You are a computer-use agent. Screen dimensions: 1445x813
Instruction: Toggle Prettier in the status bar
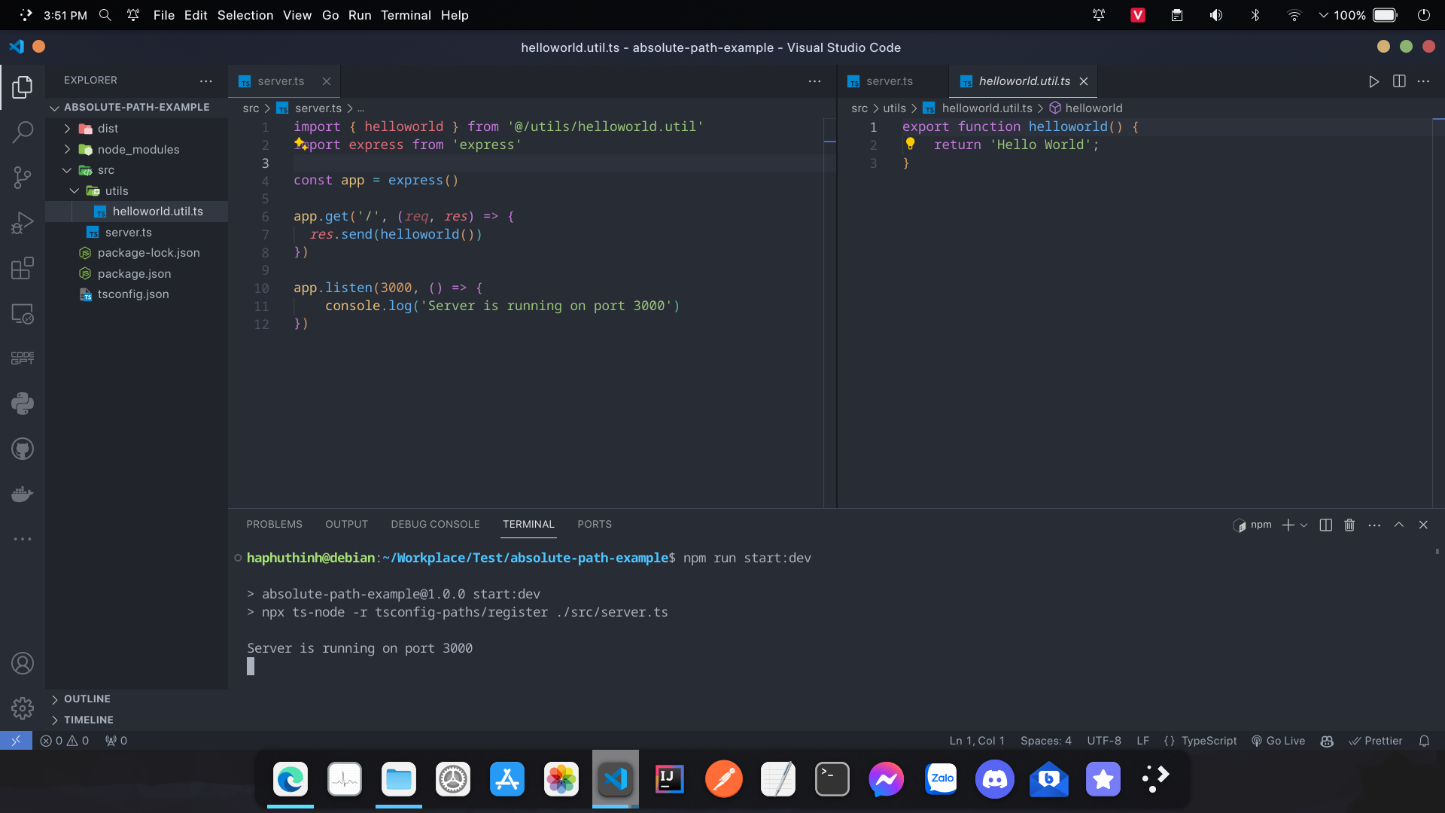pos(1376,741)
